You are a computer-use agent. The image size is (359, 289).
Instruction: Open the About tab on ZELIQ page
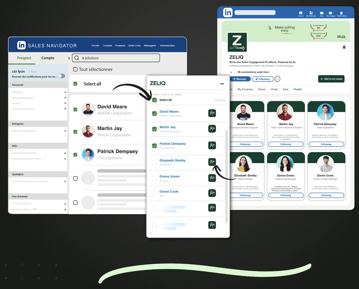(262, 89)
